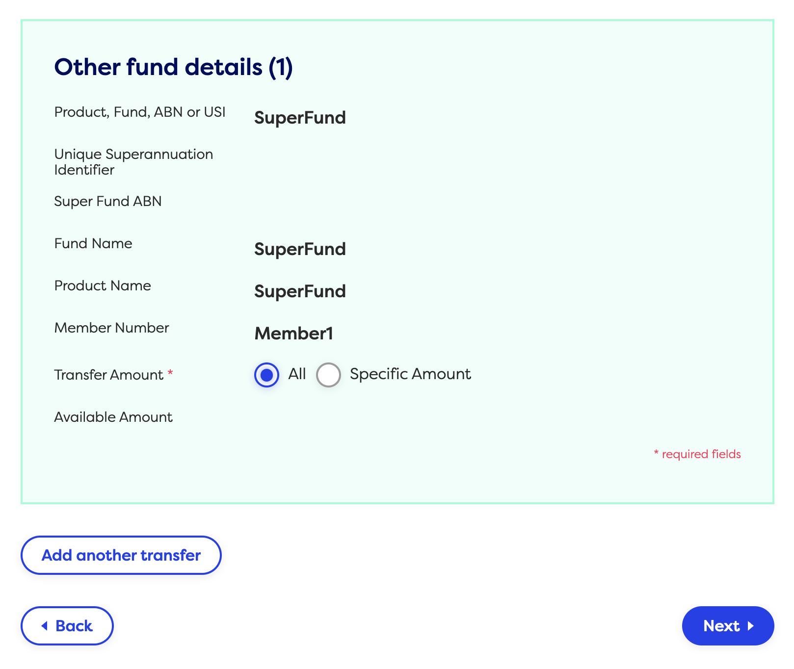Click the Fund Name label
Viewport: 794px width, 669px height.
93,243
